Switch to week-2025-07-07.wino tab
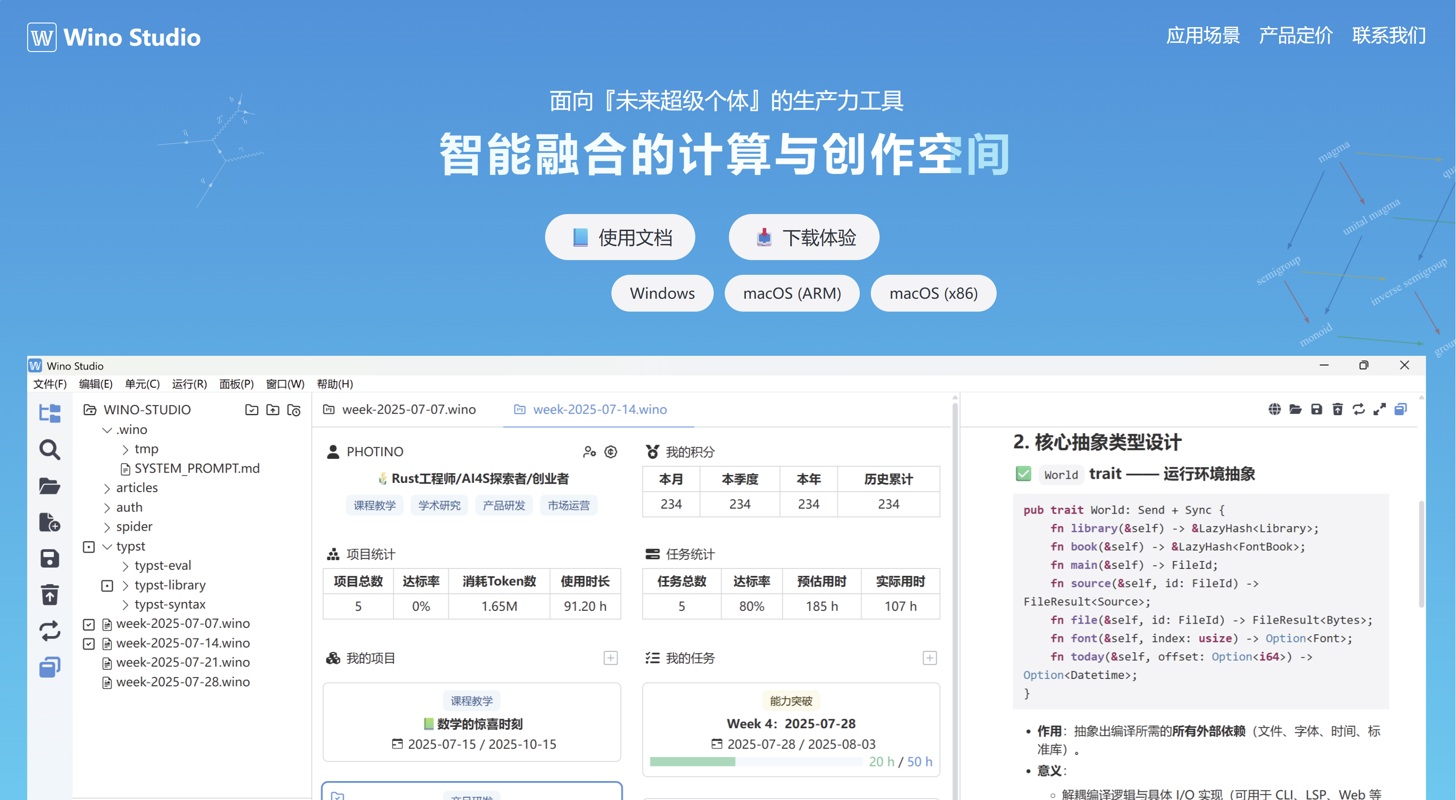This screenshot has height=800, width=1456. pyautogui.click(x=400, y=409)
